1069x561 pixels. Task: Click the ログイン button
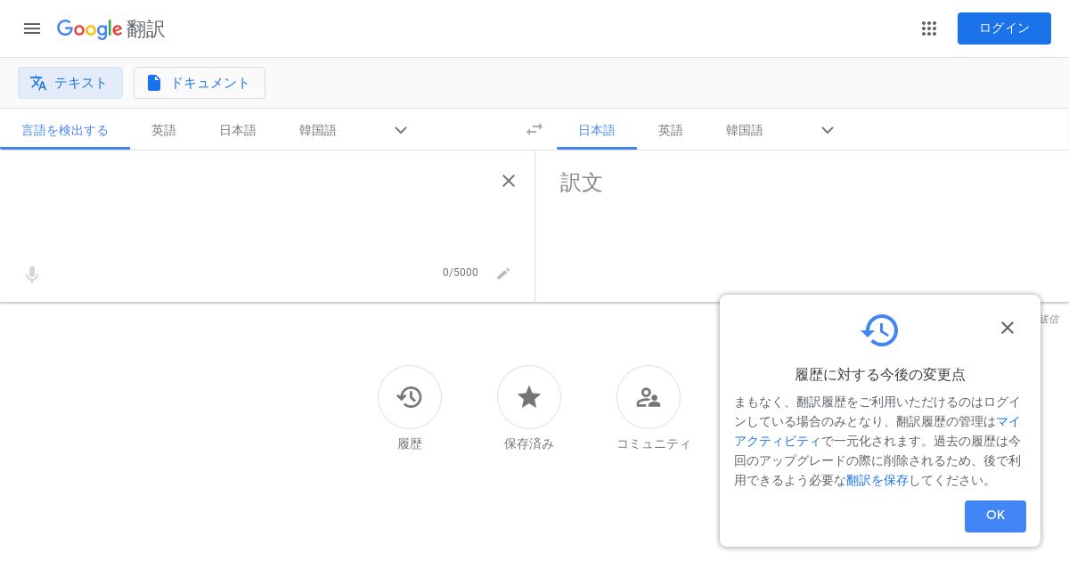pyautogui.click(x=1004, y=28)
